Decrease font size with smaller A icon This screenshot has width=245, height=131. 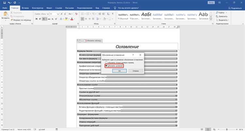(x=65, y=14)
